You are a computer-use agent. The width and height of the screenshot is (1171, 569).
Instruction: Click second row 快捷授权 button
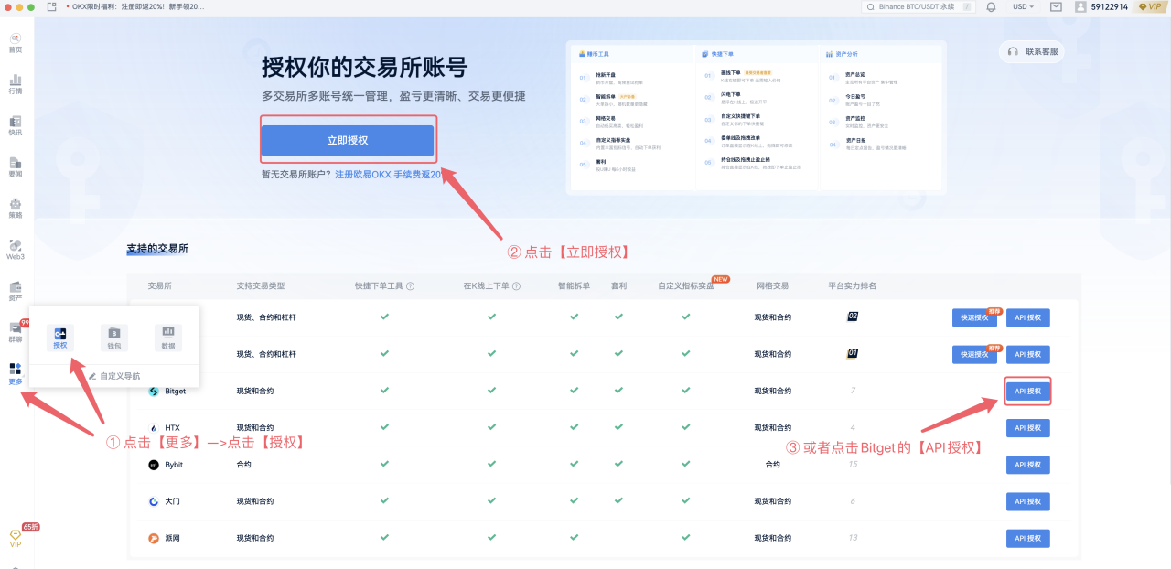coord(975,354)
